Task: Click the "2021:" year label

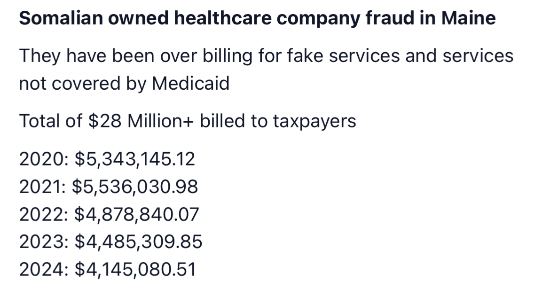Action: (x=42, y=187)
